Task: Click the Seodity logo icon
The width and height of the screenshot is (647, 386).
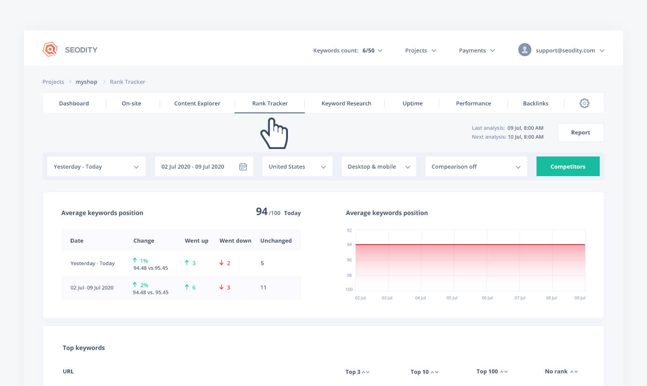Action: point(50,49)
